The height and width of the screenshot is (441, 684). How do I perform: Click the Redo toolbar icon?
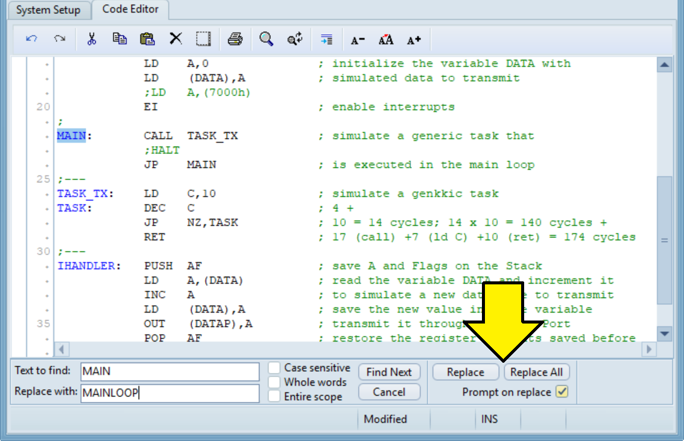(59, 39)
